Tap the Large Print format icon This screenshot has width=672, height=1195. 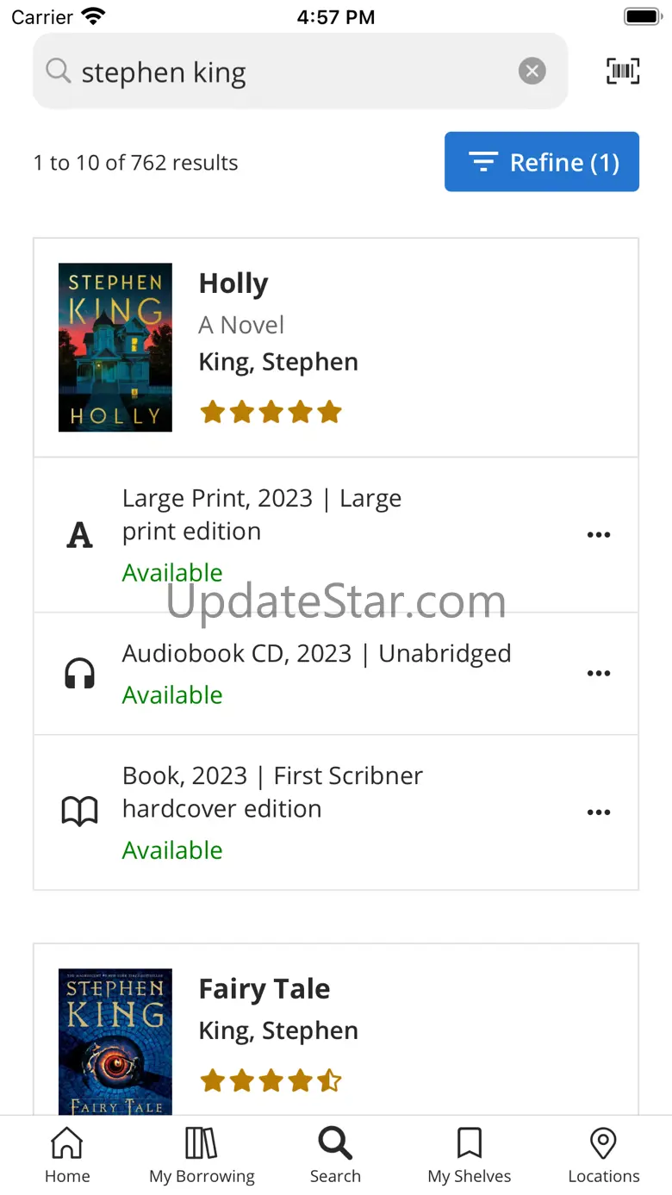(x=79, y=535)
